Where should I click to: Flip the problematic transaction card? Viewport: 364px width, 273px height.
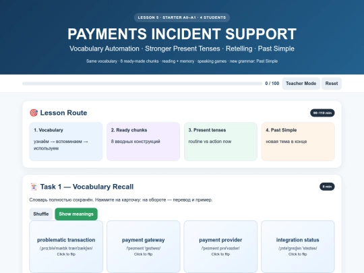point(66,247)
